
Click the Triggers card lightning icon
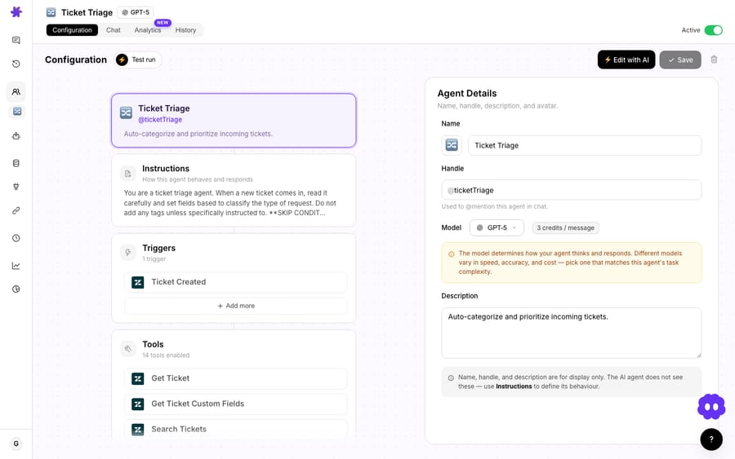128,253
